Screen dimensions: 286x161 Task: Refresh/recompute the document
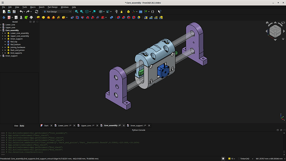36,12
